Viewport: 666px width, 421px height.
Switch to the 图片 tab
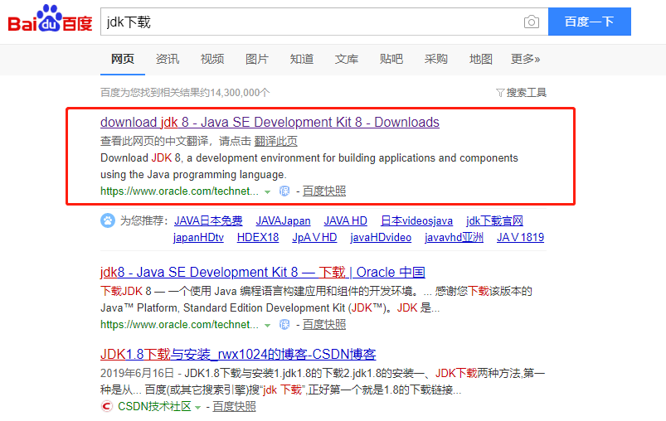click(257, 59)
